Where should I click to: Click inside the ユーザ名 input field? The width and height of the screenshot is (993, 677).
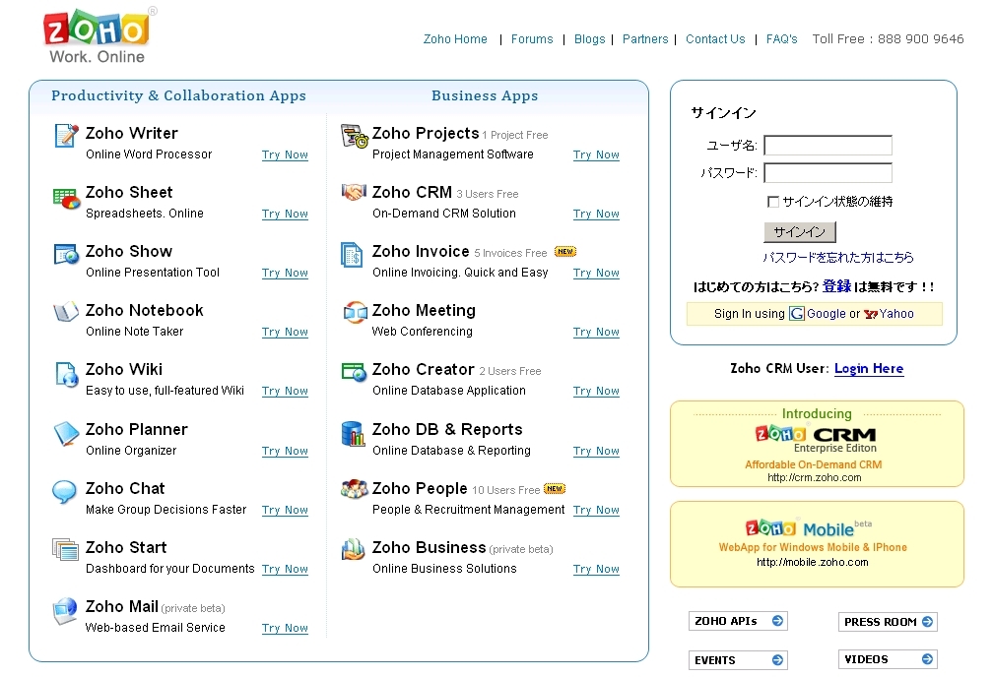click(x=827, y=145)
